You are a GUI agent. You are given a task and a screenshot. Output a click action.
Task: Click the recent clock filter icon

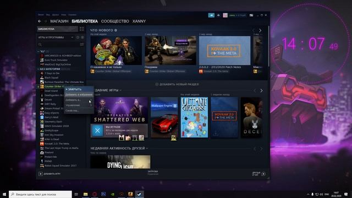coord(78,37)
